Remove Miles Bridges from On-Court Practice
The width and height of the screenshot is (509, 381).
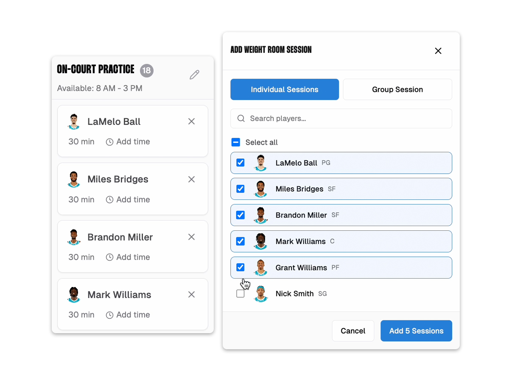tap(191, 179)
